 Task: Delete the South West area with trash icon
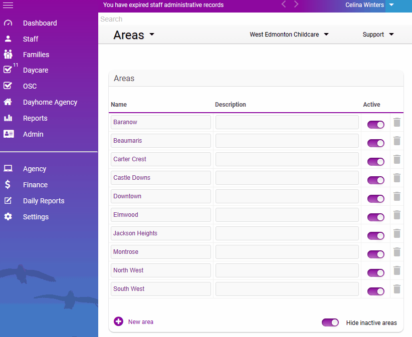pos(397,289)
